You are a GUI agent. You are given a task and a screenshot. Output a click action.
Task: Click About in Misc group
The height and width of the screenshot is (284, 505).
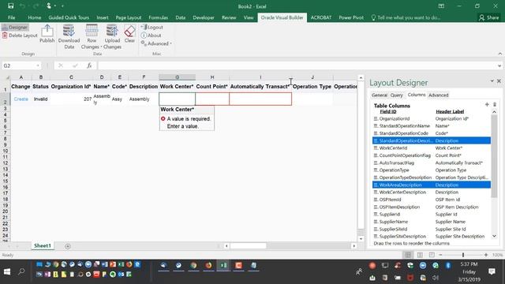[151, 35]
